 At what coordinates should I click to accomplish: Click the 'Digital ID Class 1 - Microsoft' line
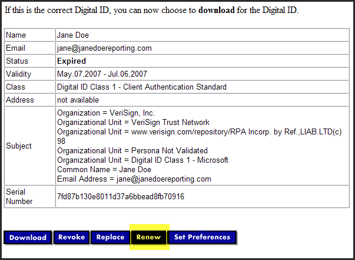coord(142,160)
